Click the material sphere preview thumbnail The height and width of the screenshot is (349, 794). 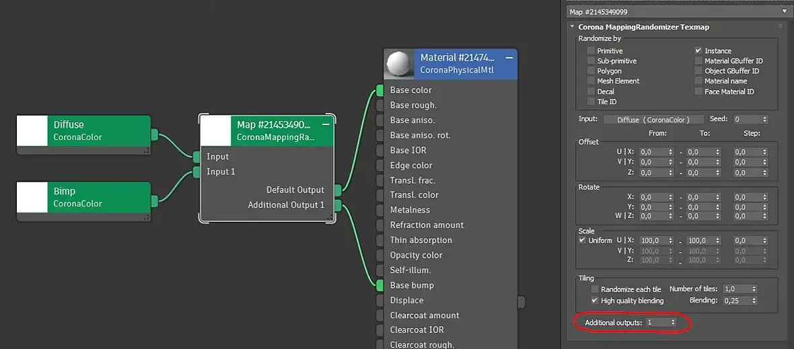point(399,65)
